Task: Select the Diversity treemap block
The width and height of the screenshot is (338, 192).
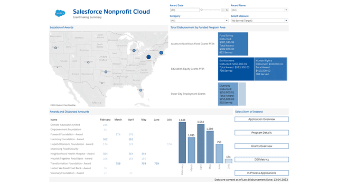Action: point(228,94)
